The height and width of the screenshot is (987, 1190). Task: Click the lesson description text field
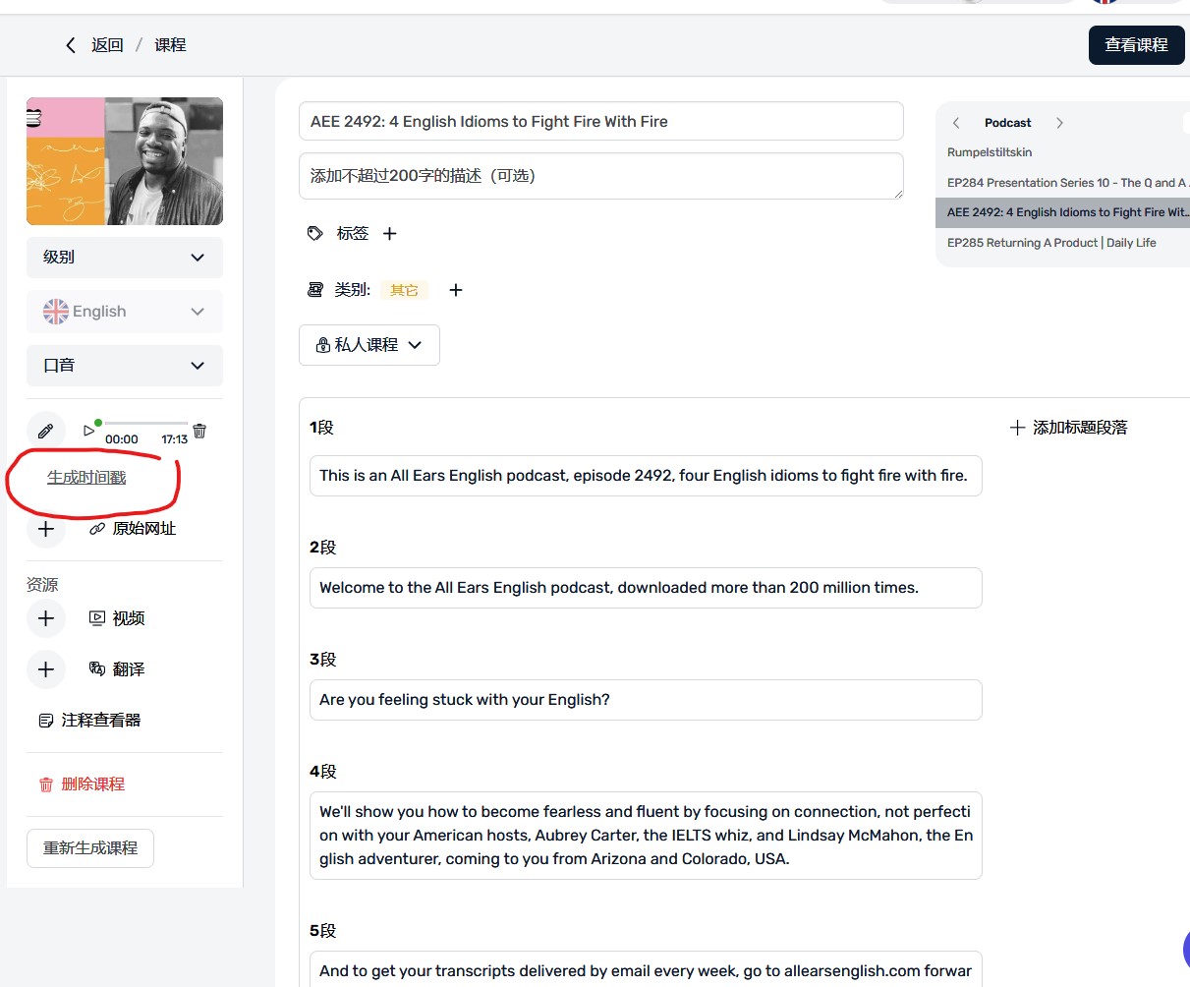600,176
